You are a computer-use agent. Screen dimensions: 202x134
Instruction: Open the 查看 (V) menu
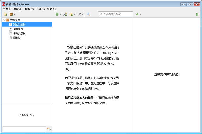[29, 9]
